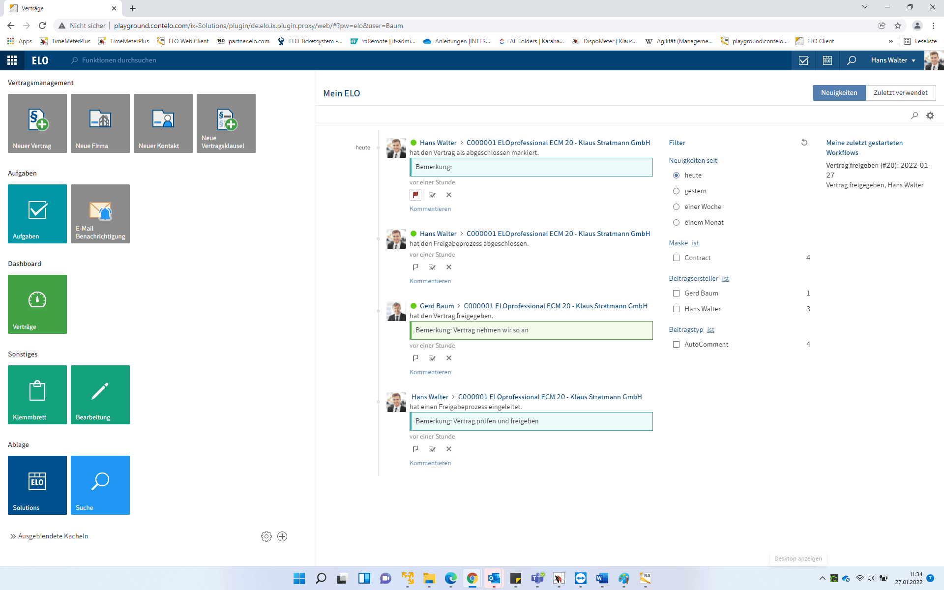The width and height of the screenshot is (944, 590).
Task: Open the ELO app grid menu
Action: pyautogui.click(x=12, y=60)
